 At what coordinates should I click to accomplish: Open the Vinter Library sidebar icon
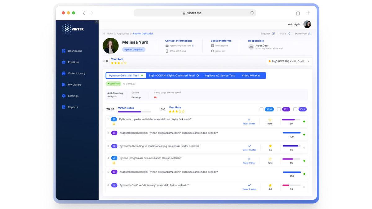click(x=64, y=73)
